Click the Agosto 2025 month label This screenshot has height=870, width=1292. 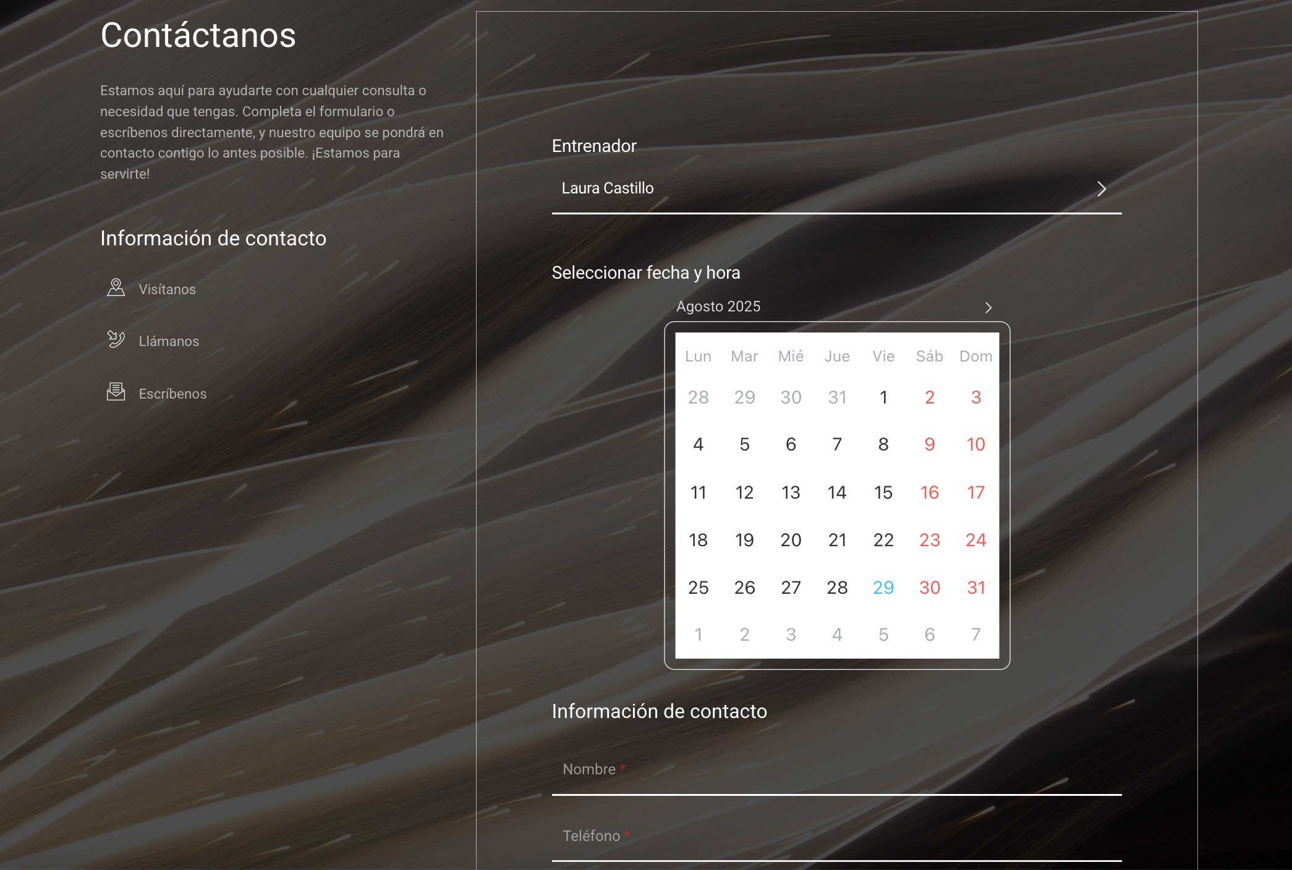(718, 306)
